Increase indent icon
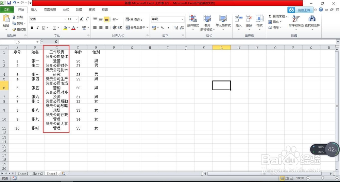The width and height of the screenshot is (340, 182). (x=120, y=28)
